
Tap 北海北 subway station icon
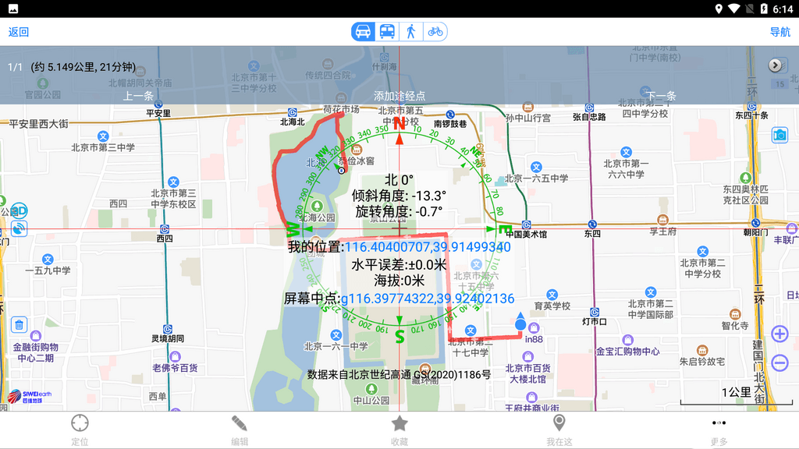click(x=292, y=112)
